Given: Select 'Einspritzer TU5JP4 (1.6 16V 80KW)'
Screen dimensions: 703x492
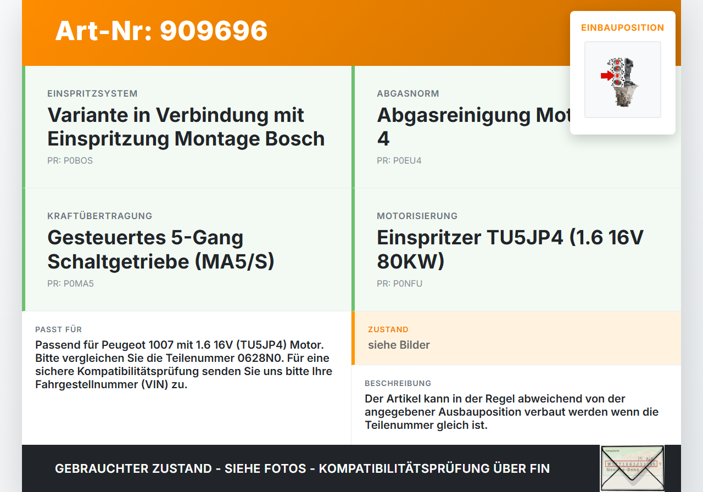Looking at the screenshot, I should [x=510, y=249].
